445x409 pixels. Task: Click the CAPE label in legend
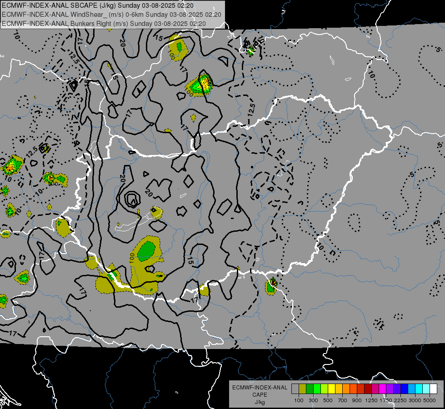click(260, 395)
